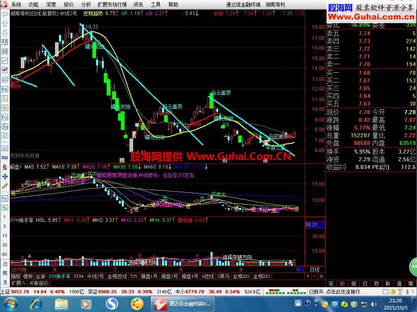Screen dimensions: 417x312
Task: Click the up arrow icon in the left toolbar
Action: (x=4, y=23)
